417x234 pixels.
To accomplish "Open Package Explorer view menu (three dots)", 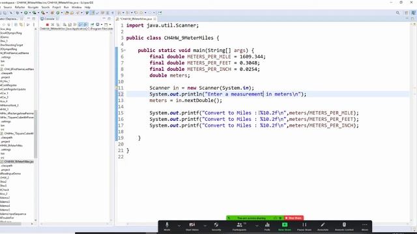I will (34, 25).
